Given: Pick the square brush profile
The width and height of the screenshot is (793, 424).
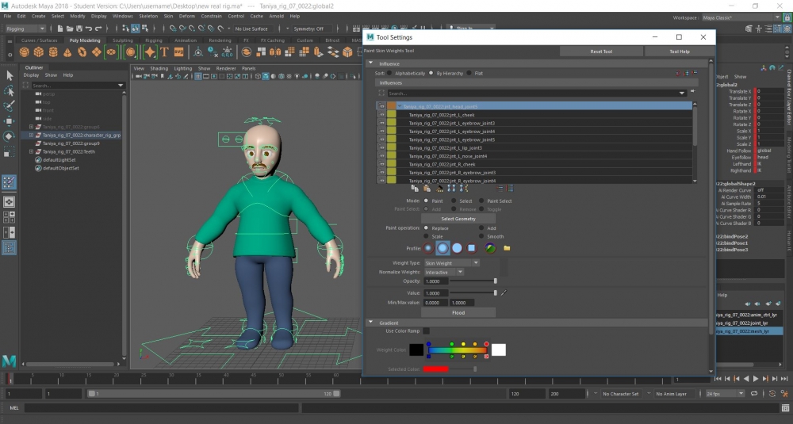Looking at the screenshot, I should pos(471,248).
